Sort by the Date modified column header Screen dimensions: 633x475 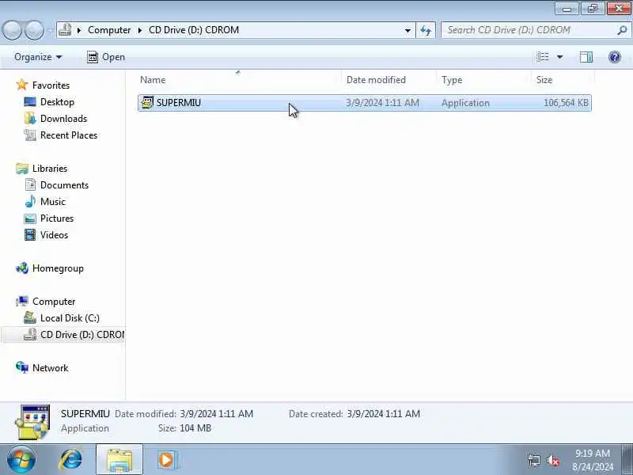(x=389, y=80)
